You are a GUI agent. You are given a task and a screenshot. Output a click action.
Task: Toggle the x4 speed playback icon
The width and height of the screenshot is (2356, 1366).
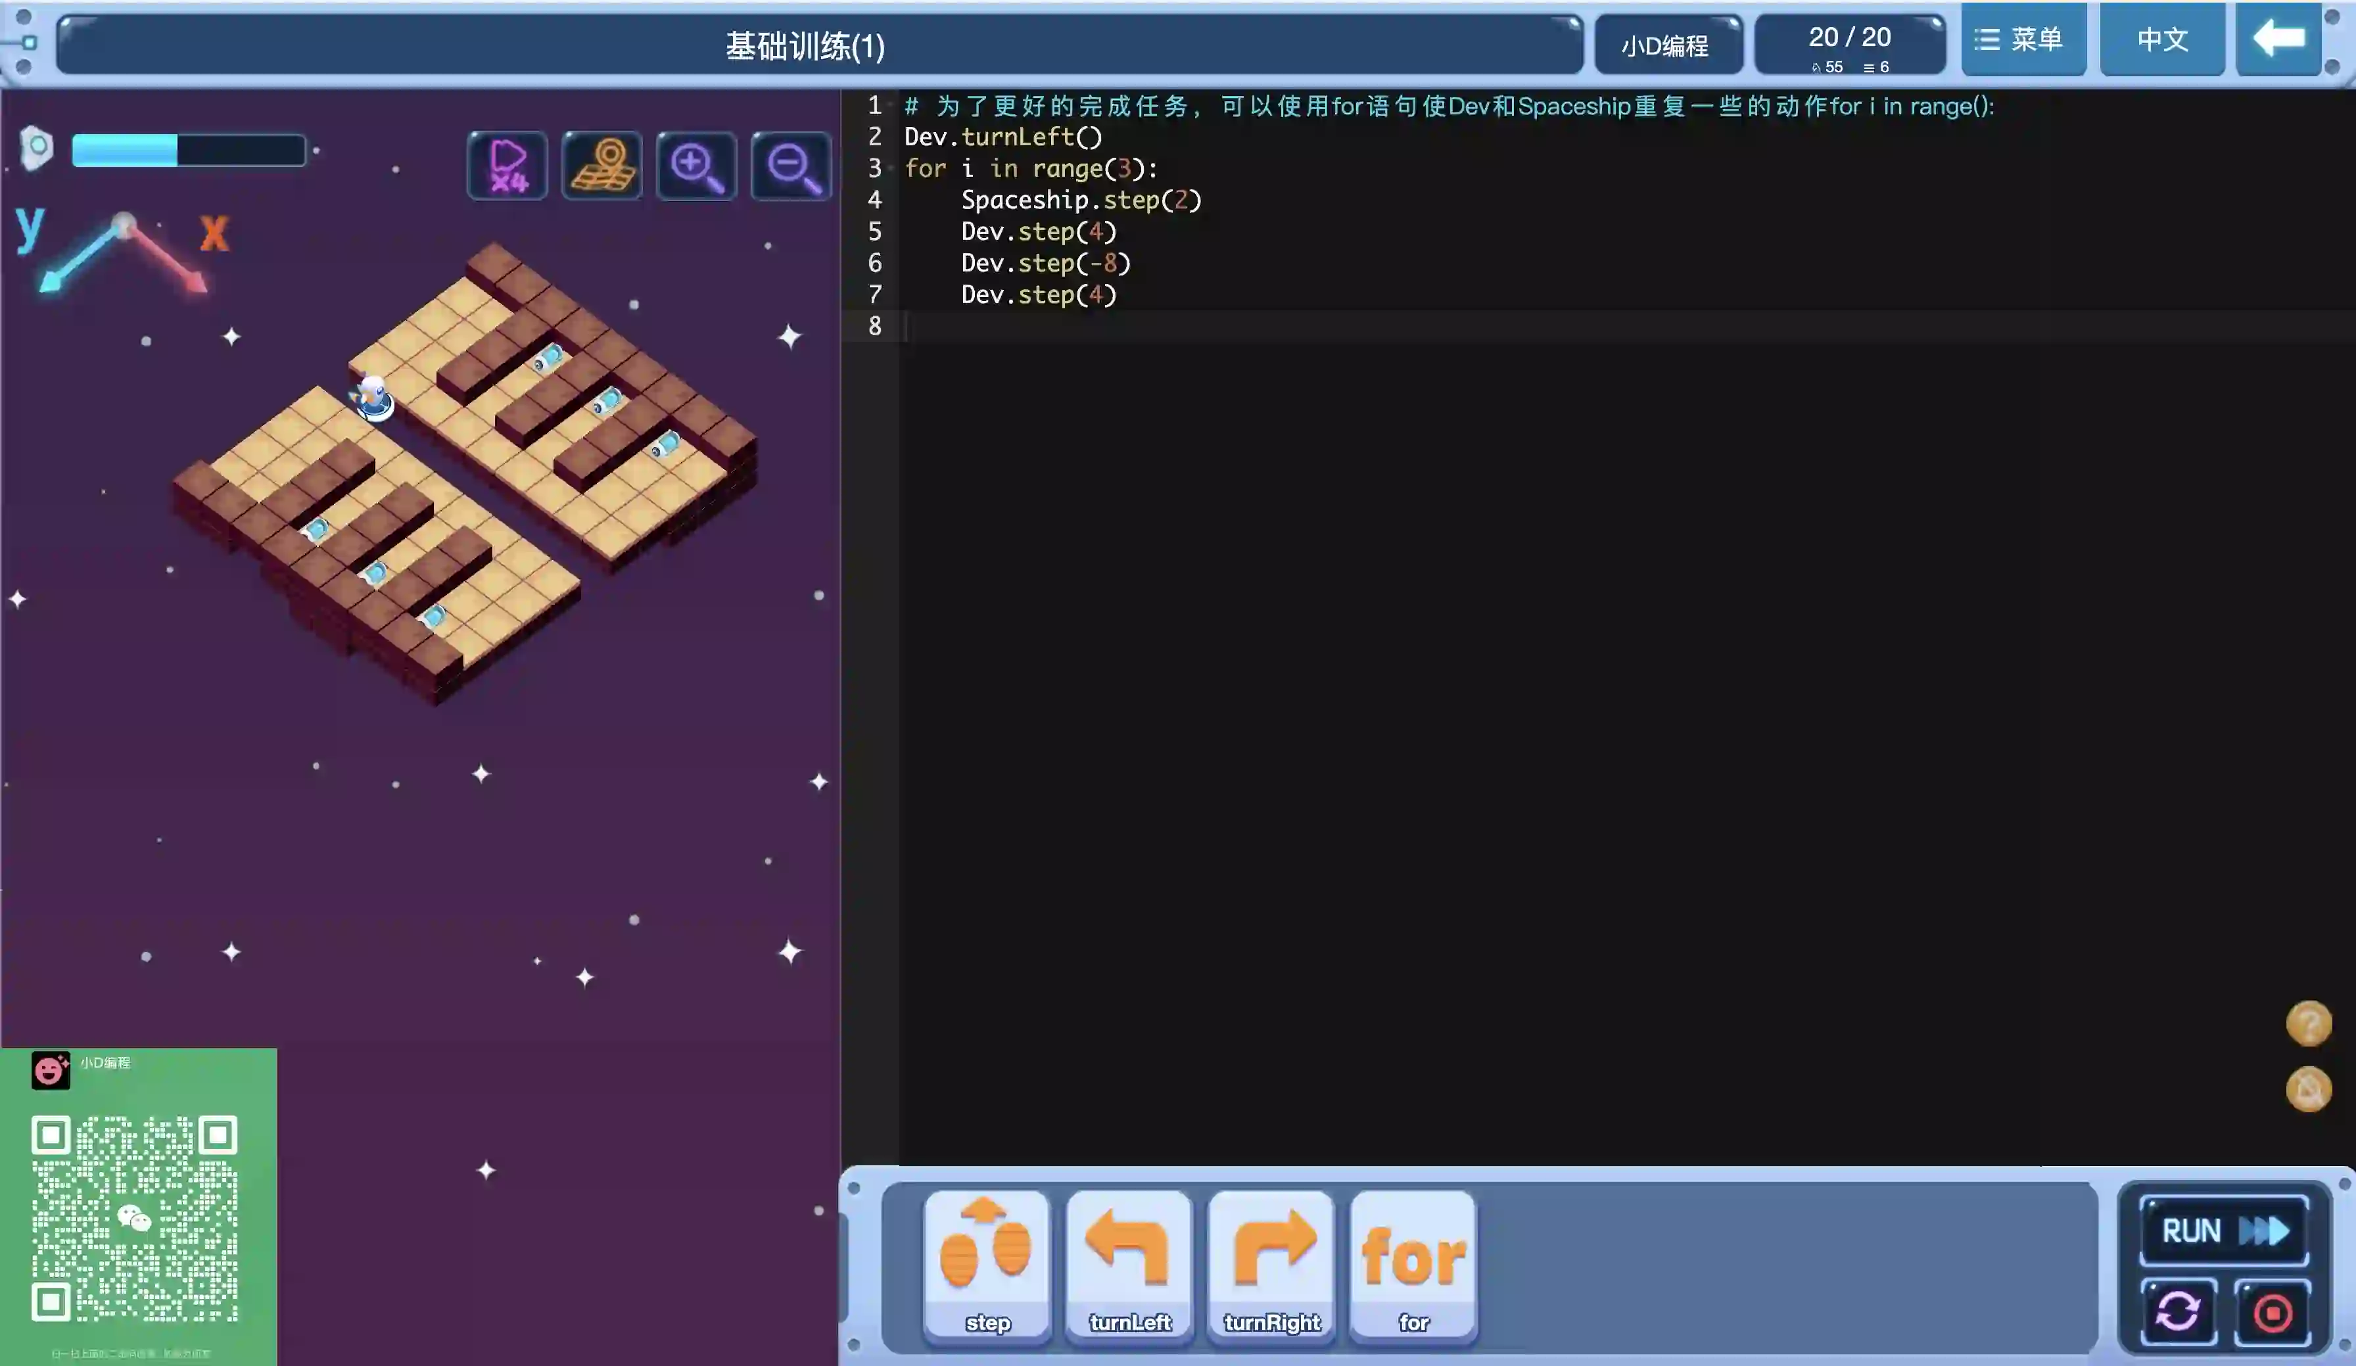[x=507, y=166]
